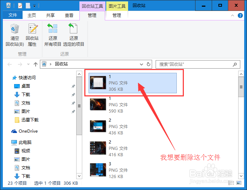Open 文档 under 此电脑
The image size is (247, 190).
[x=22, y=168]
